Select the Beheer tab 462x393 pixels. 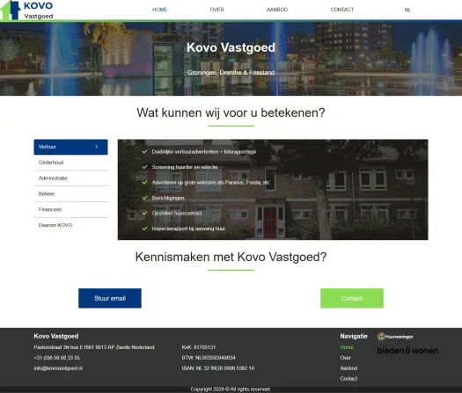click(x=70, y=194)
